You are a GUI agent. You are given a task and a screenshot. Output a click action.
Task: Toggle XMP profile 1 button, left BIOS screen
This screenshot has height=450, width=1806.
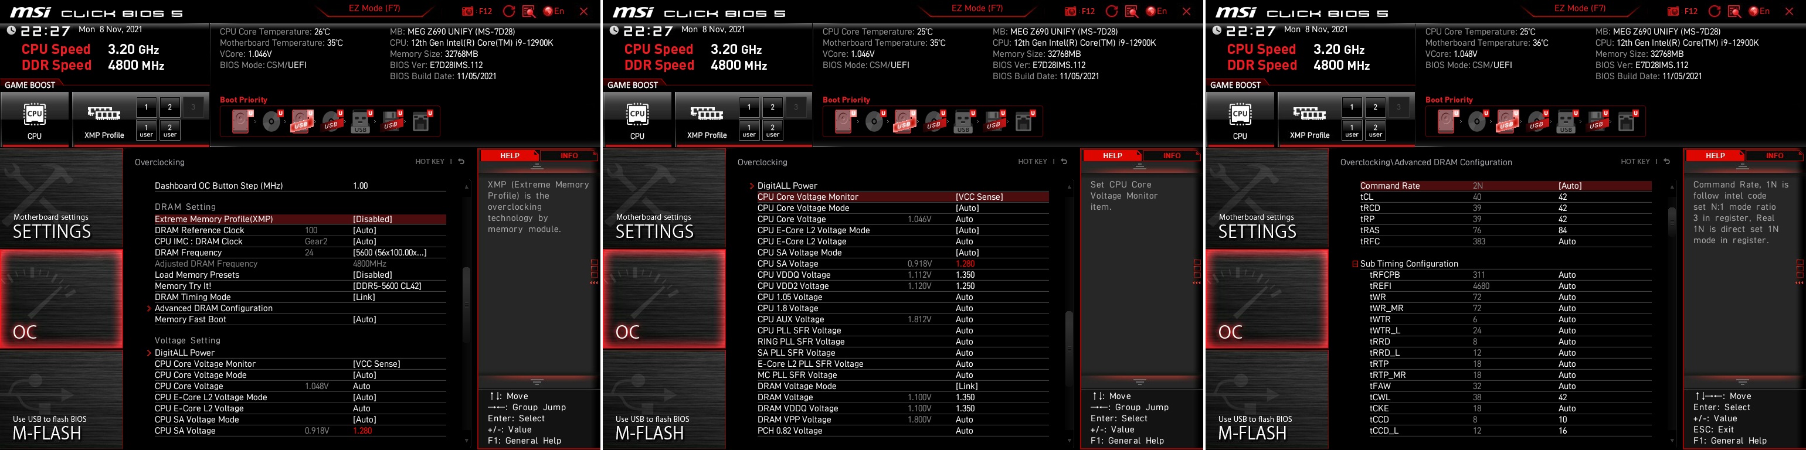[x=146, y=107]
